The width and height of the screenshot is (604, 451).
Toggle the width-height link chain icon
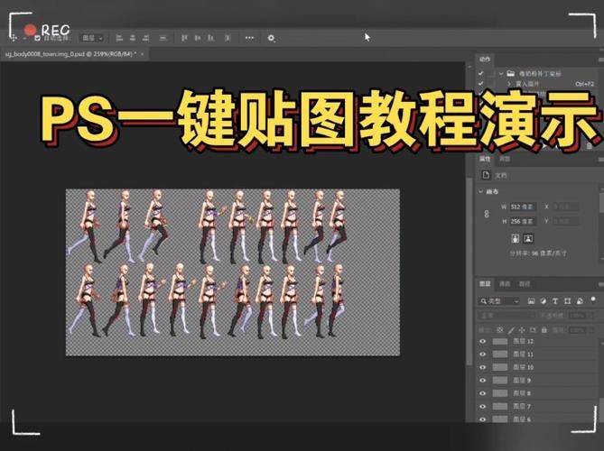point(487,214)
